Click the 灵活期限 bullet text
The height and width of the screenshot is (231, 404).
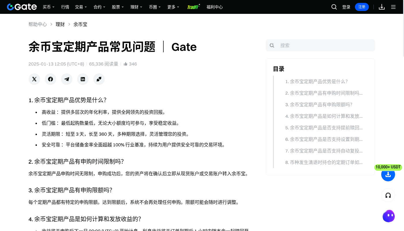click(115, 134)
